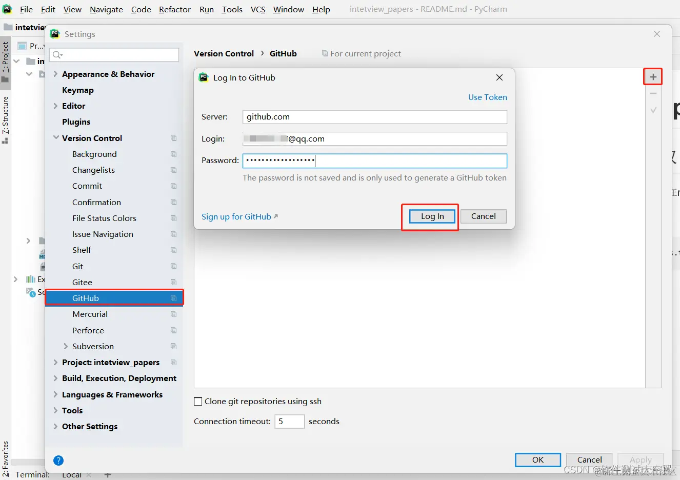Open the help question mark icon
The width and height of the screenshot is (680, 480).
click(x=58, y=461)
